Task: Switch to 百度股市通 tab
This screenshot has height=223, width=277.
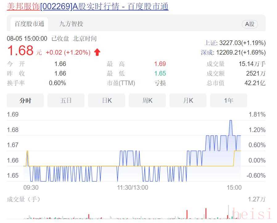Action: coord(29,24)
